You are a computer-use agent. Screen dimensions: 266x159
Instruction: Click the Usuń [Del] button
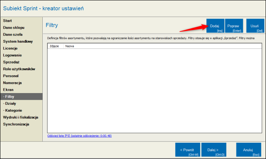click(255, 26)
